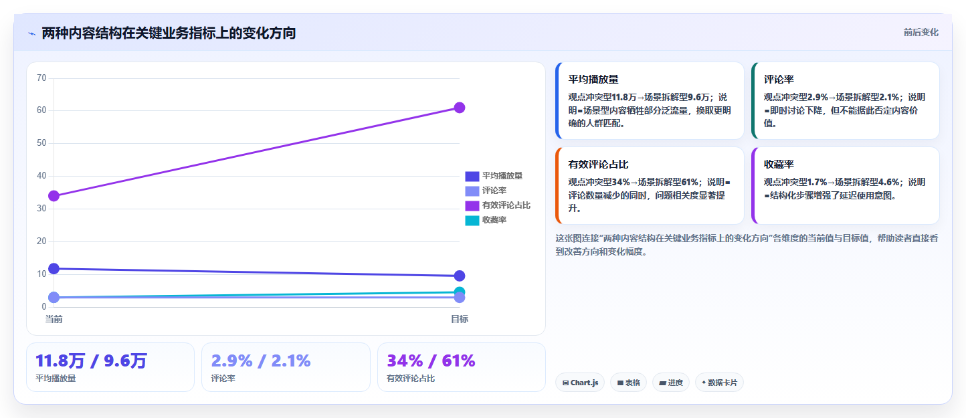This screenshot has height=418, width=966.
Task: Click the 当前 x-axis label
Action: coord(54,319)
